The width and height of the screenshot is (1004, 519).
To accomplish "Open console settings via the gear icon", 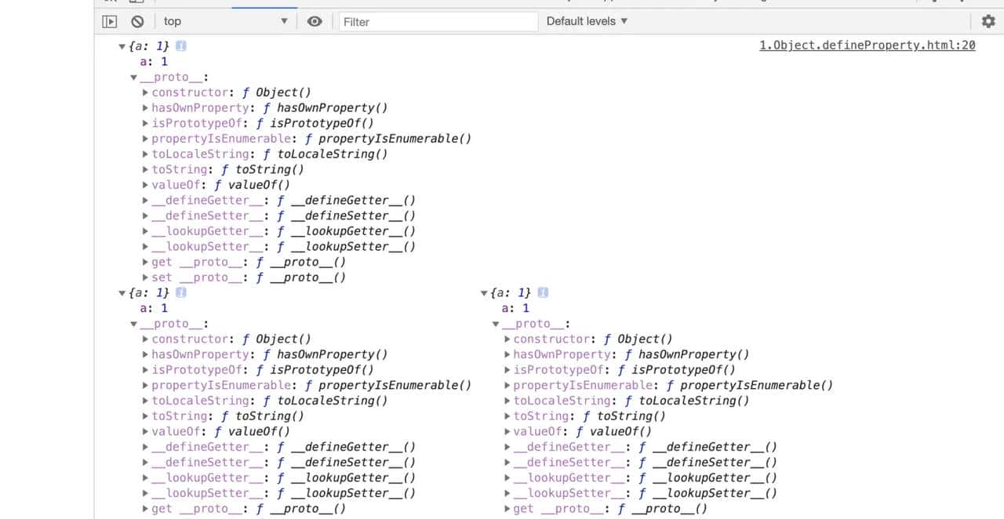I will coord(988,21).
